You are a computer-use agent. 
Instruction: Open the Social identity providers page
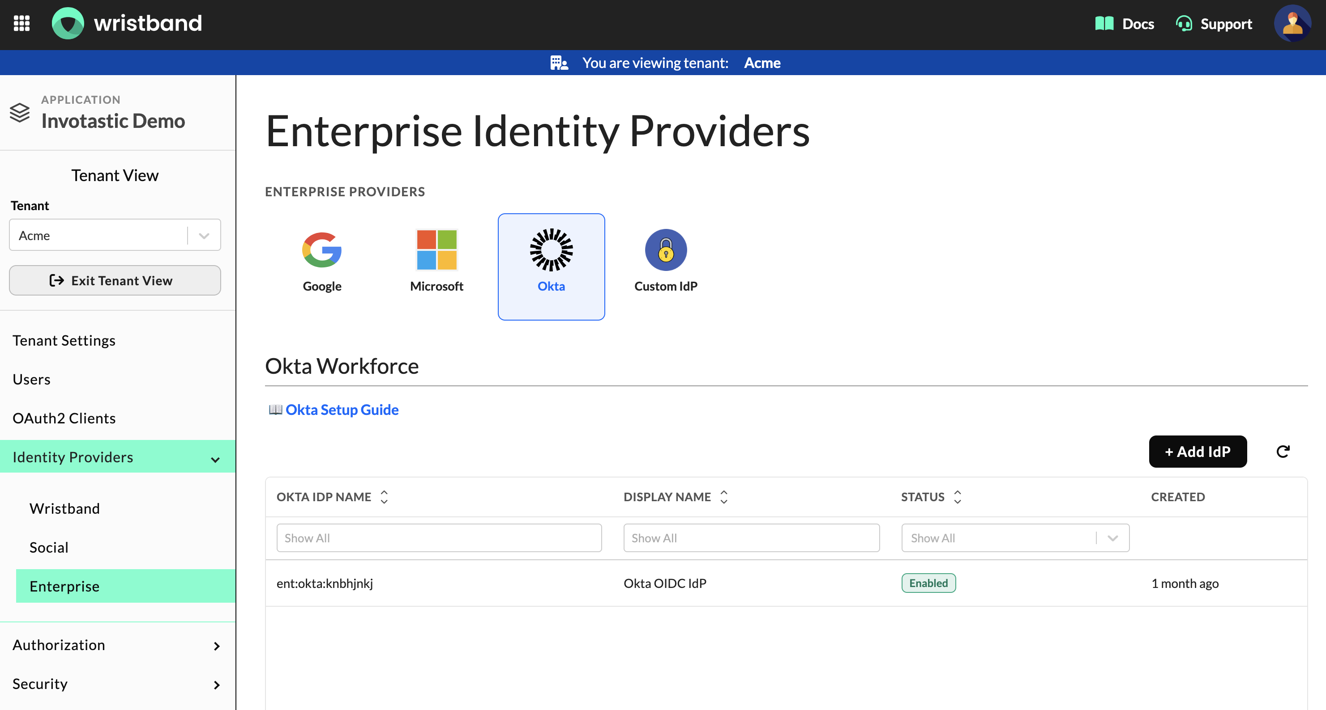point(49,548)
